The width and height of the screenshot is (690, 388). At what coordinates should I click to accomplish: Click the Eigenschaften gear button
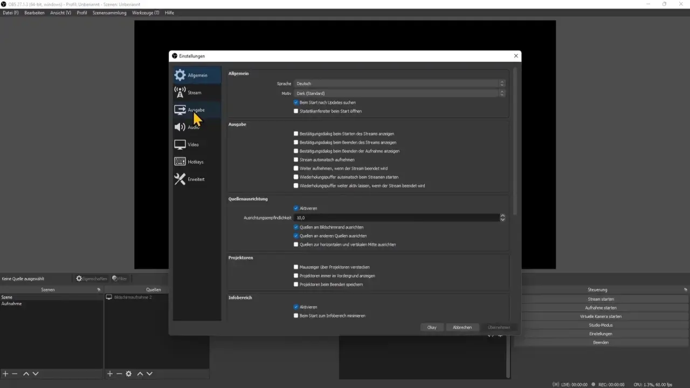click(91, 279)
